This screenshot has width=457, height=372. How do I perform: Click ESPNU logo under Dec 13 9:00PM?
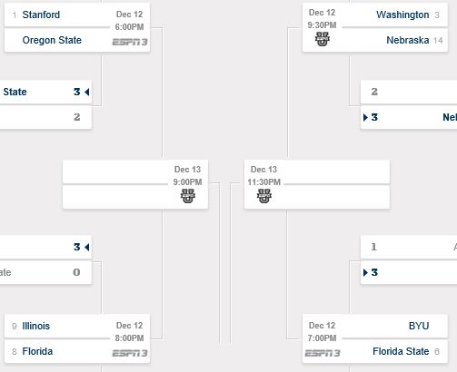(x=188, y=196)
